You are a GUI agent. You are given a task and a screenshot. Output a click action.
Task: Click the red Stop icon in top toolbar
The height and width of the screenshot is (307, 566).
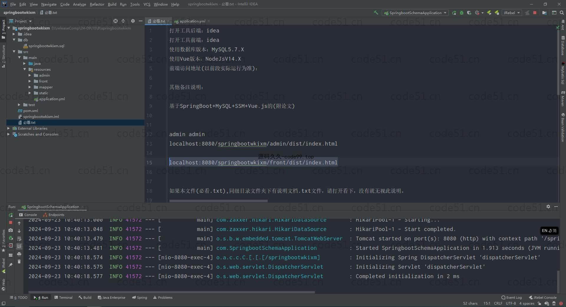point(535,13)
